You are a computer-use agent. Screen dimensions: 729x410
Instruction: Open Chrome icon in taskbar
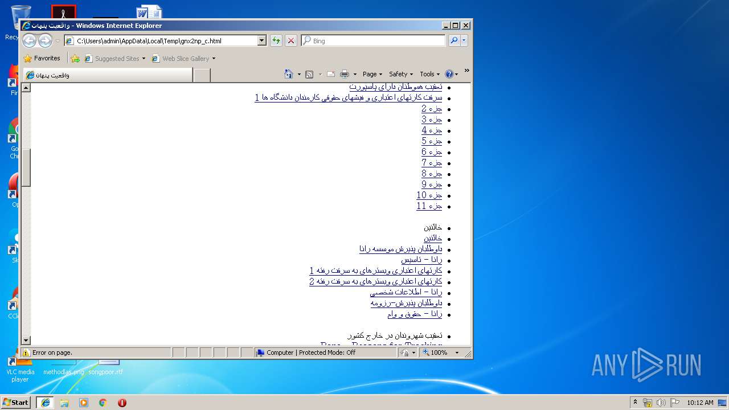click(103, 403)
